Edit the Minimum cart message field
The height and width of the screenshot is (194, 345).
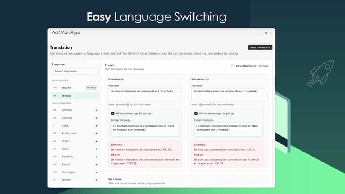coord(145,95)
